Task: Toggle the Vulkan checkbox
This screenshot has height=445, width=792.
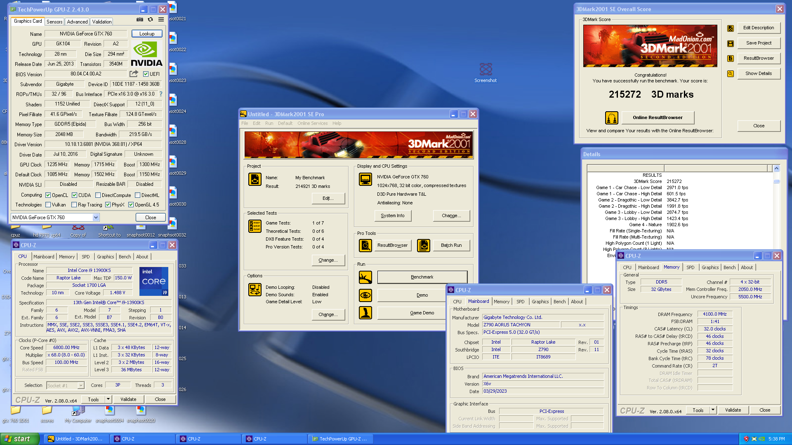Action: (x=48, y=205)
